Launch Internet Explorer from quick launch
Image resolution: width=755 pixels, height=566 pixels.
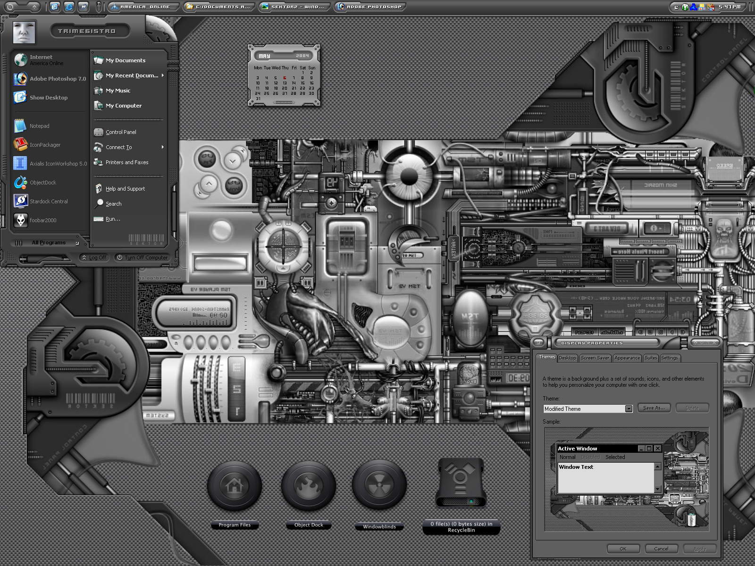pyautogui.click(x=69, y=7)
